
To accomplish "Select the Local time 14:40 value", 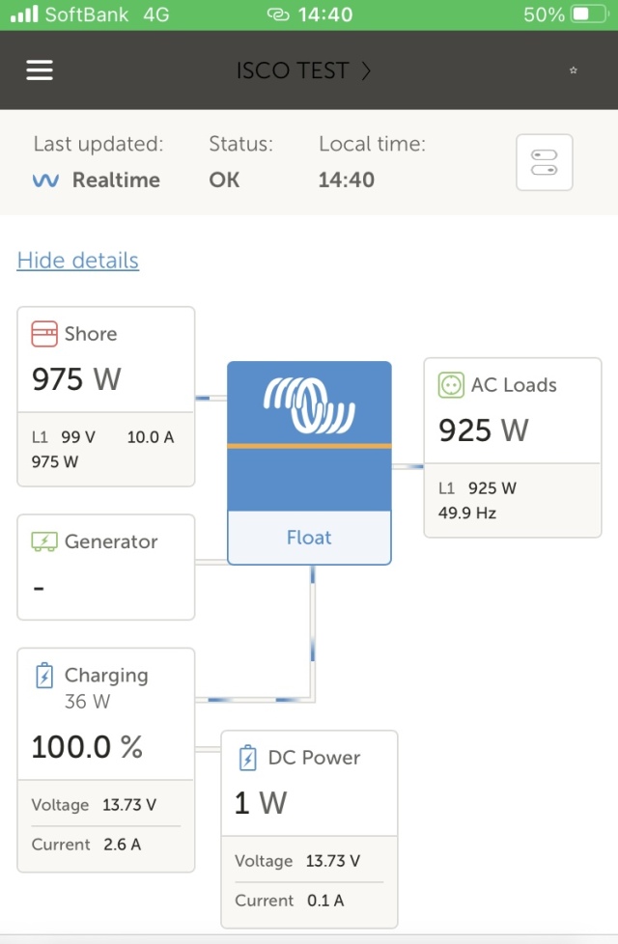I will click(347, 180).
